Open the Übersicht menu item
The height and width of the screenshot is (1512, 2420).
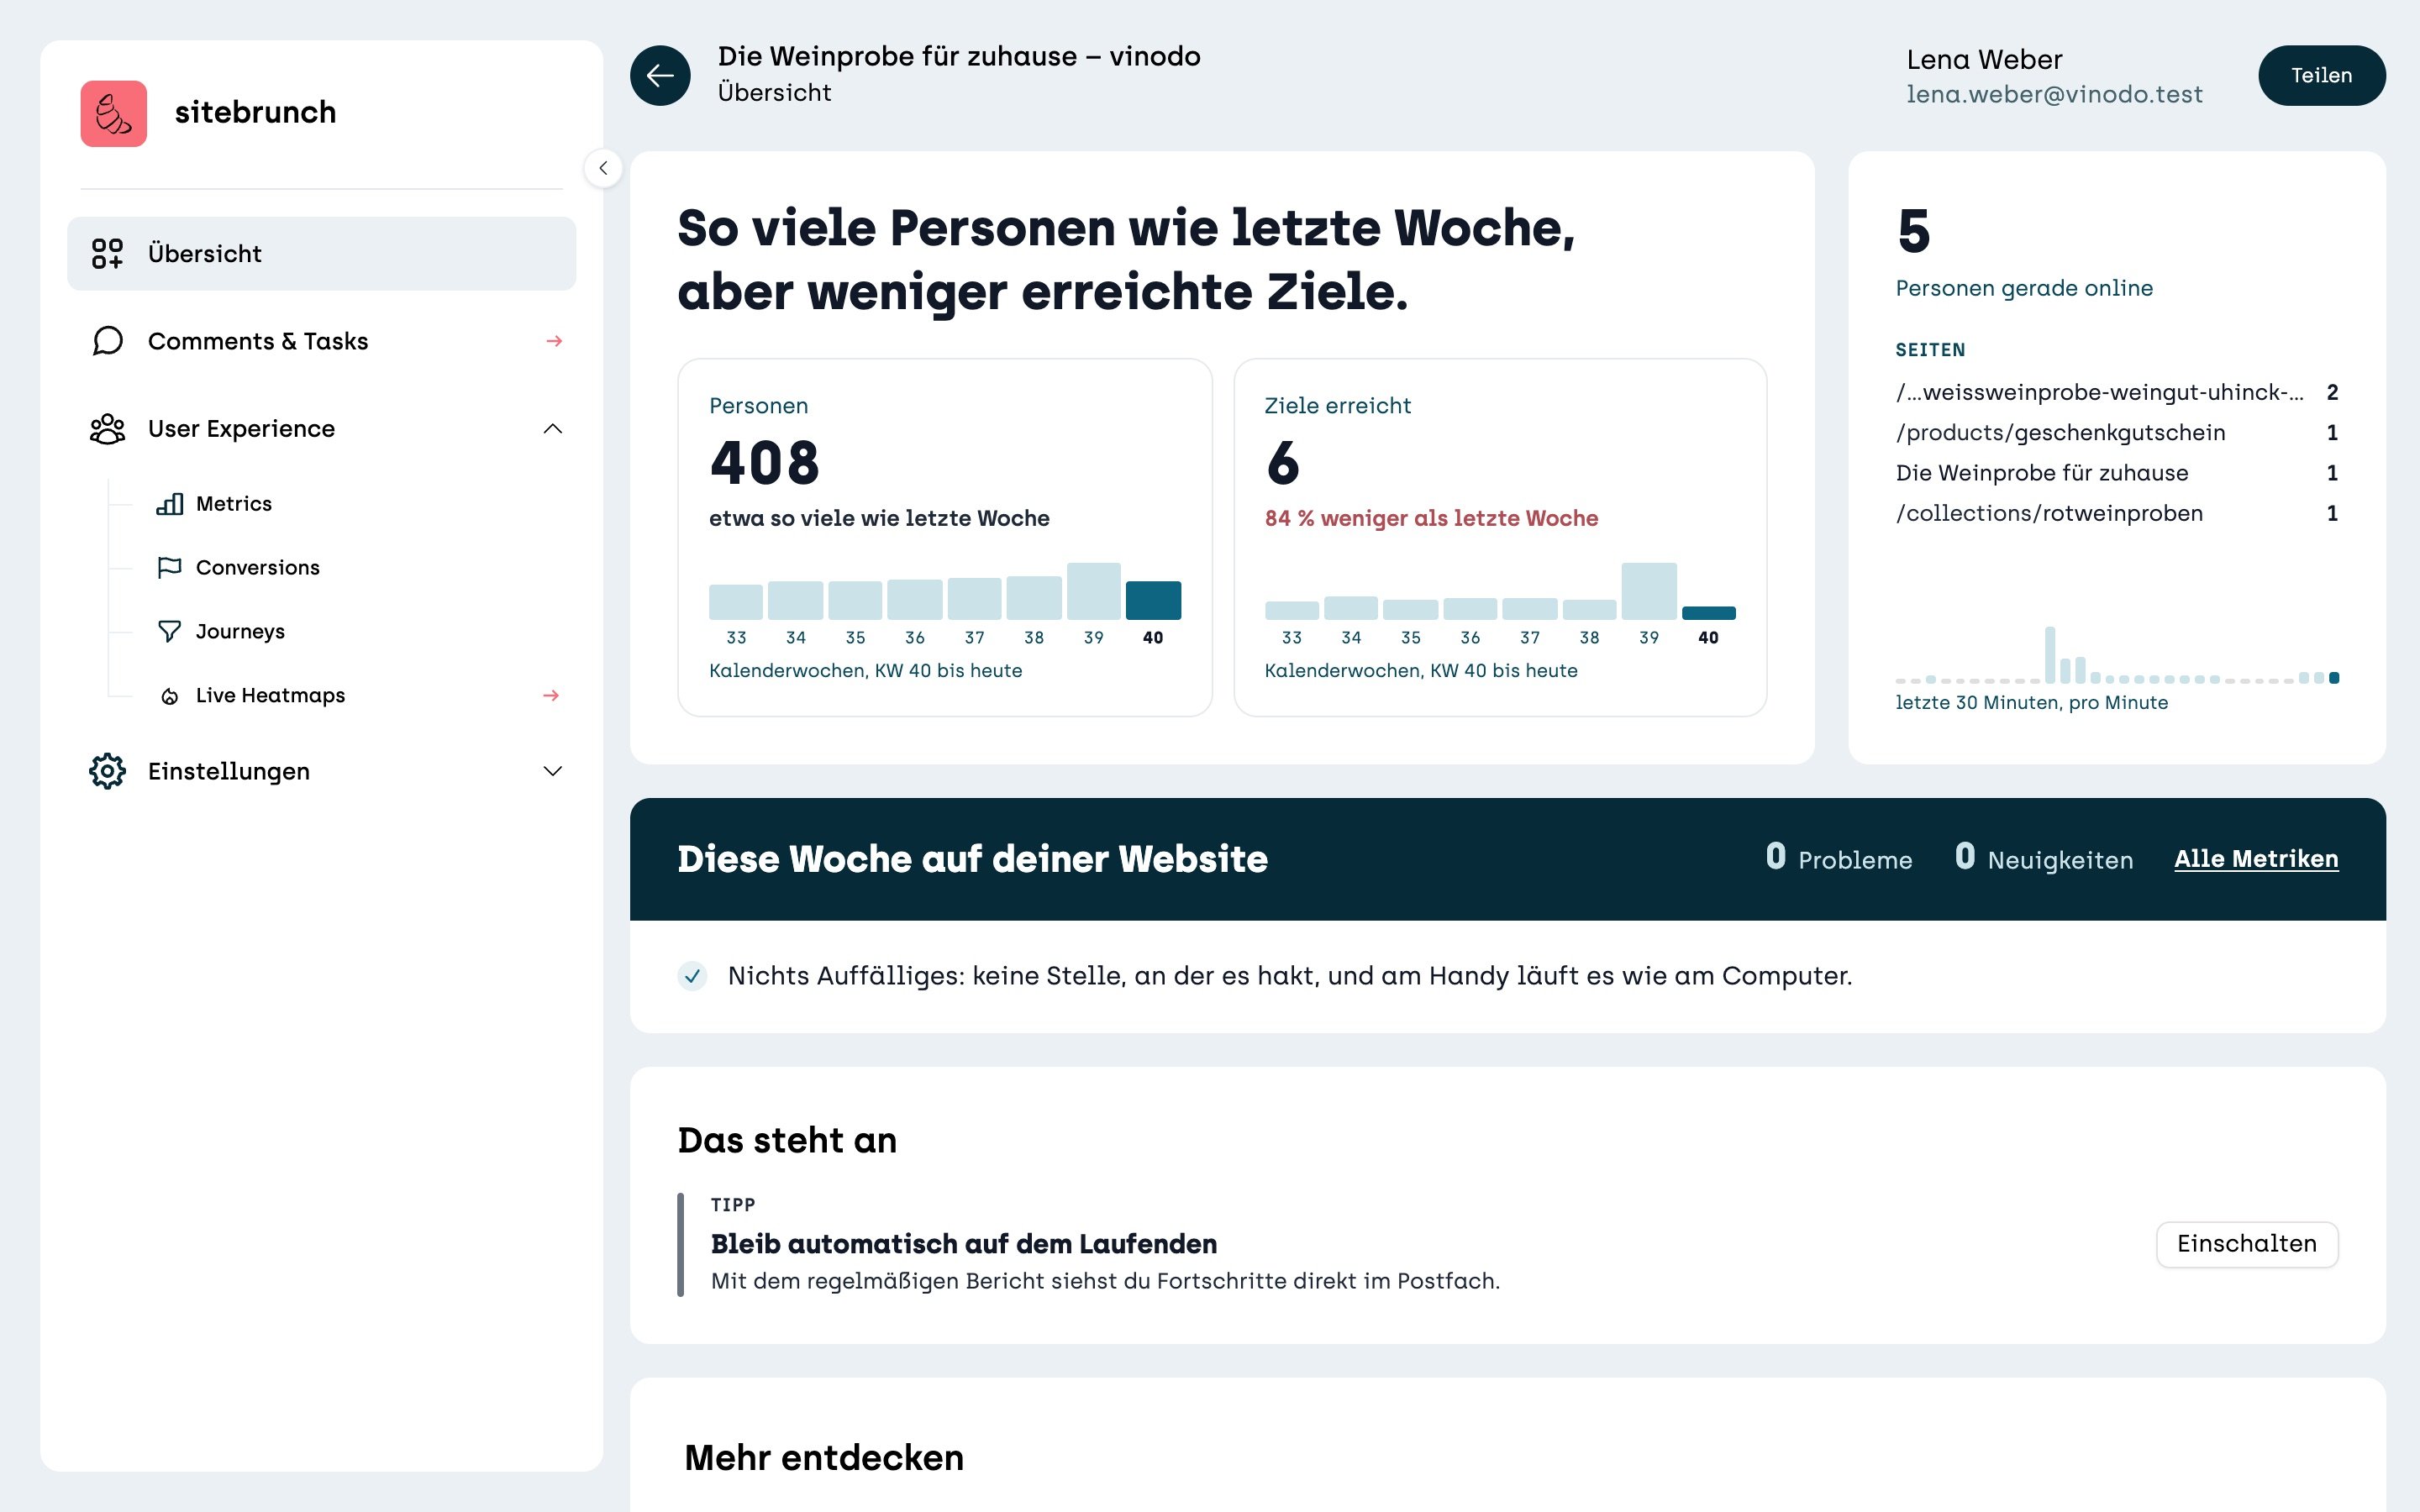(321, 254)
